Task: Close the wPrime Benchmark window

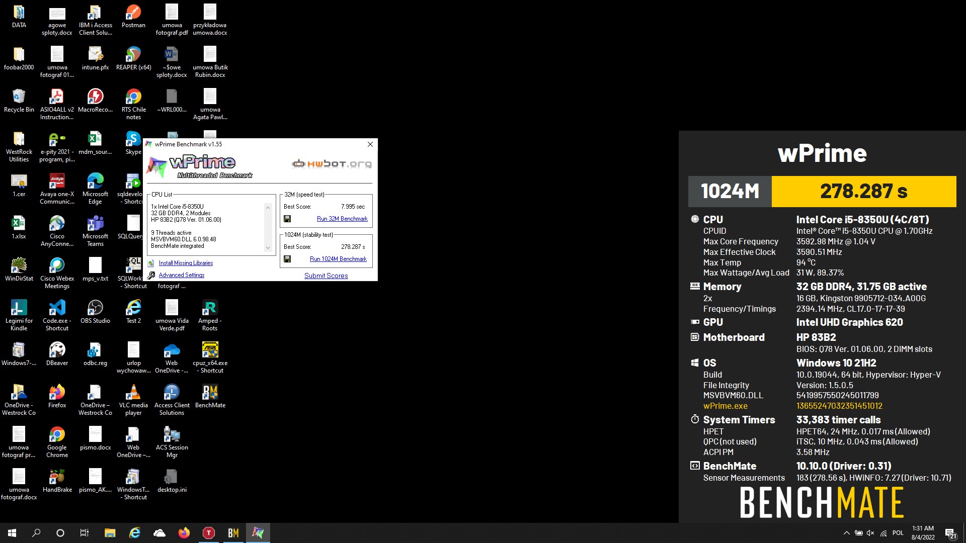Action: pos(370,144)
